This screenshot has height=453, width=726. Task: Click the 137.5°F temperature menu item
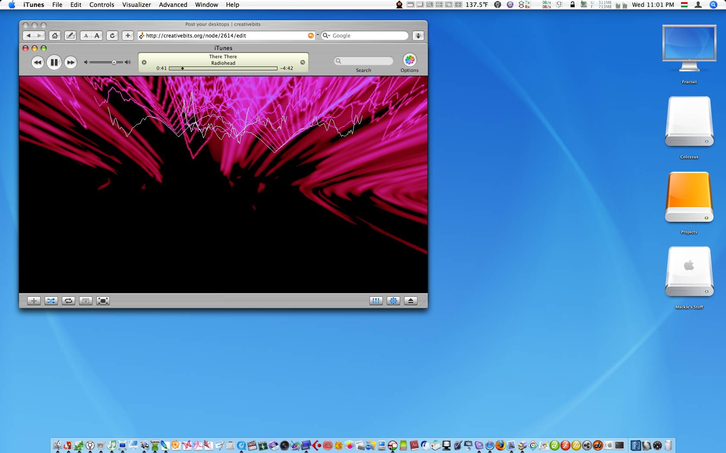(x=477, y=5)
